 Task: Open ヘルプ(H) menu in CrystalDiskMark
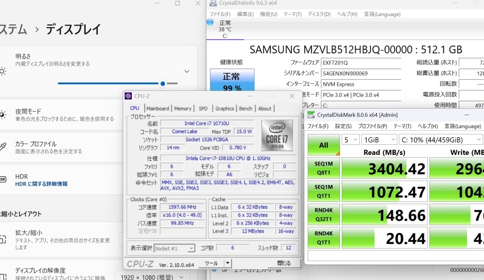(428, 126)
